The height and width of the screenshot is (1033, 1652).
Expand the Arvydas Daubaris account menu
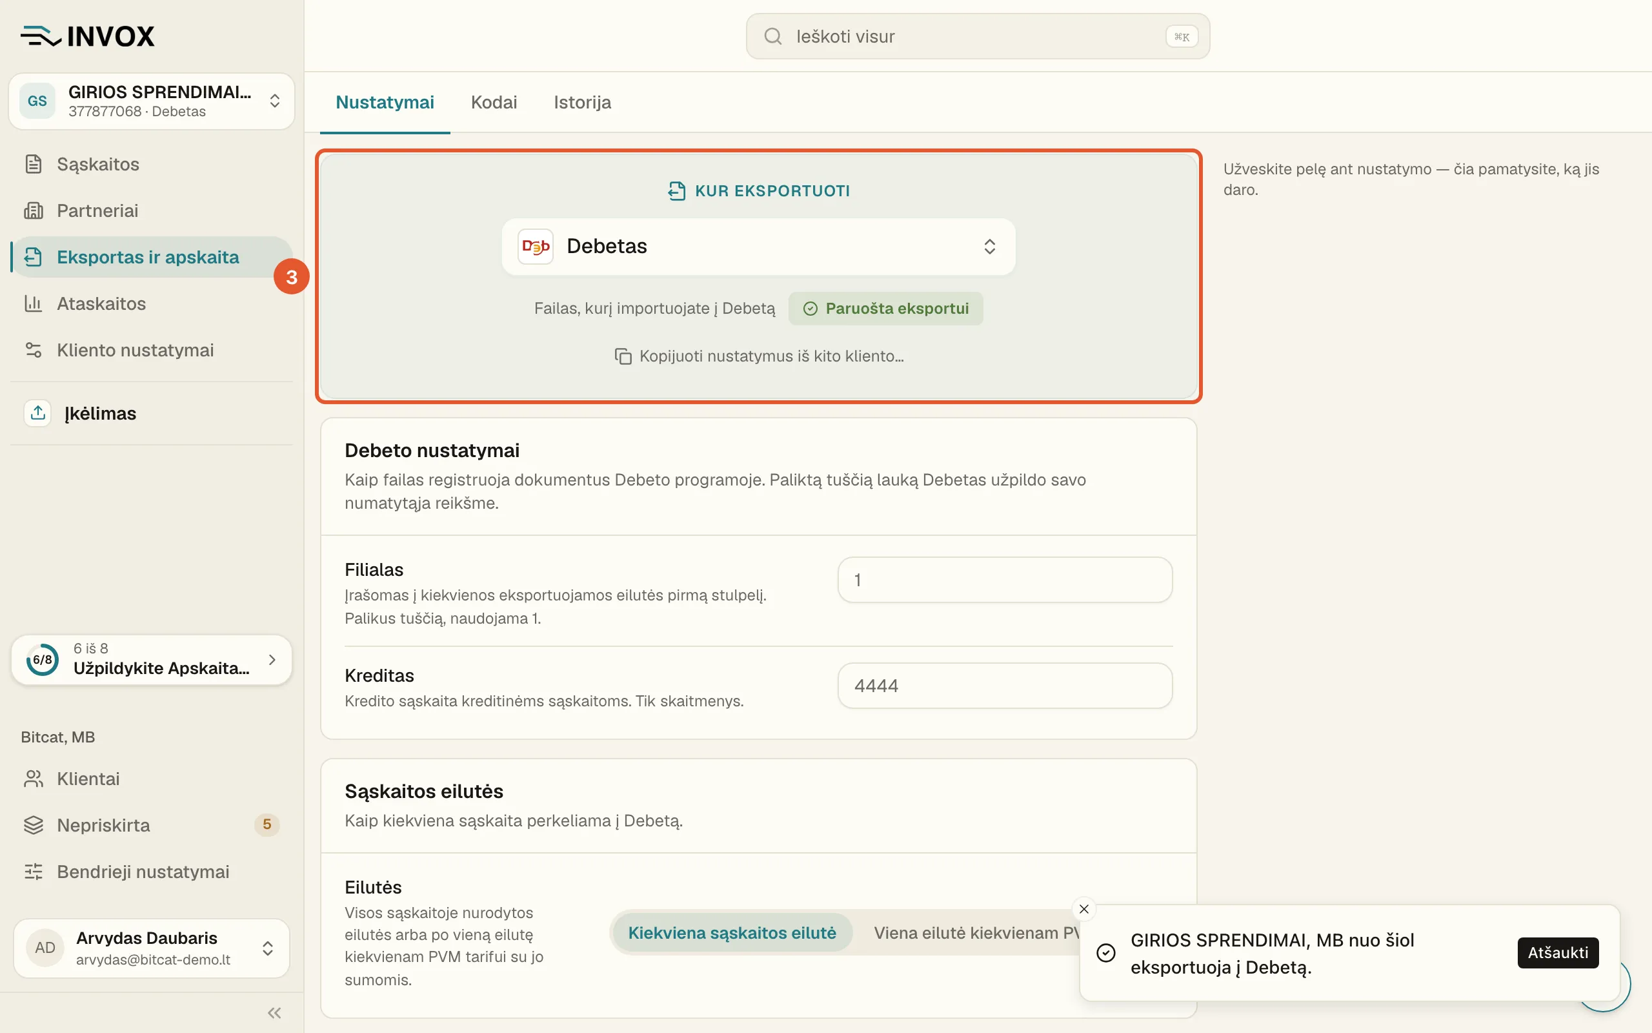coord(152,948)
